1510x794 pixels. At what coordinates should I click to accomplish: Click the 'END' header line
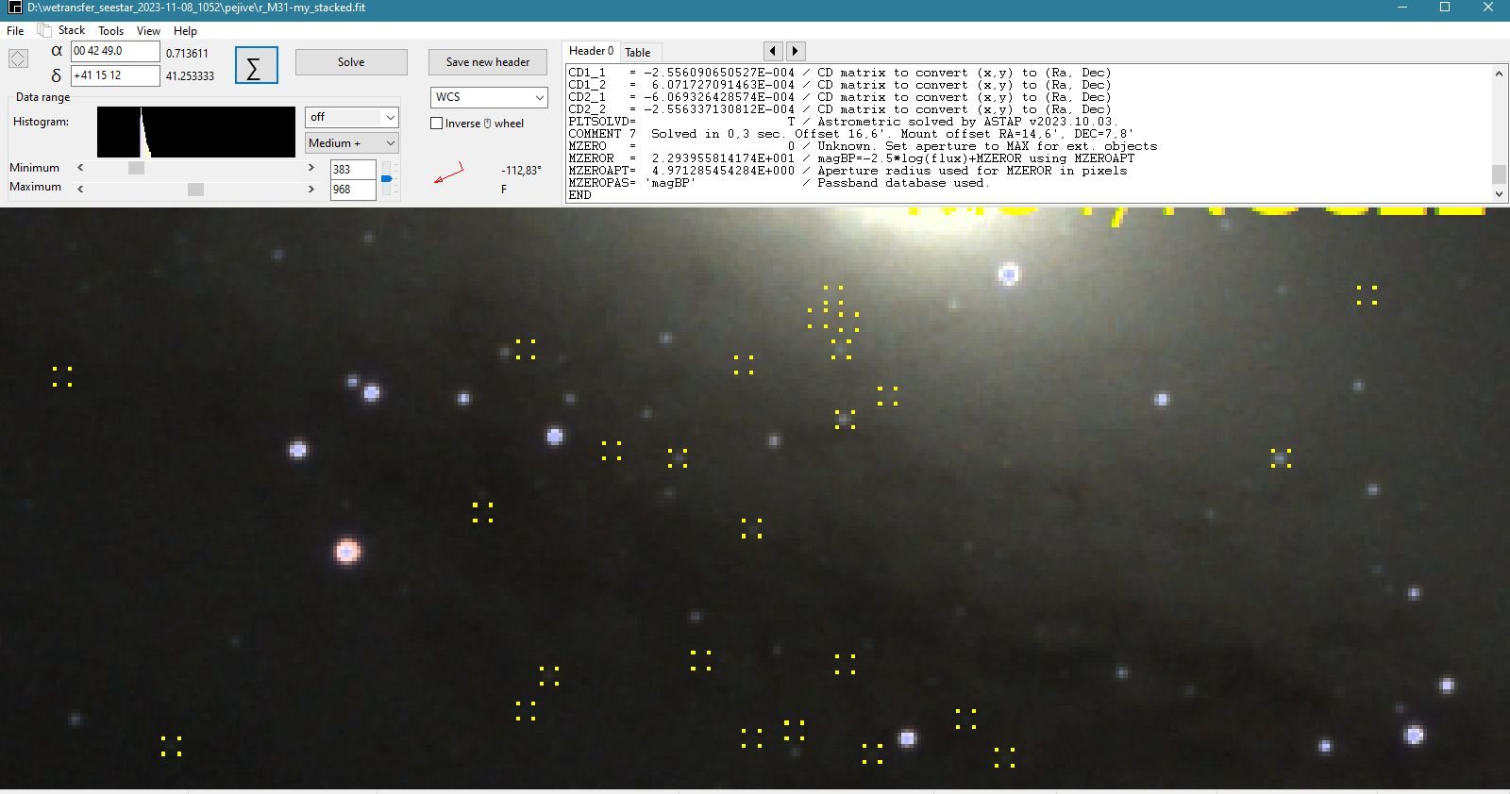(x=579, y=195)
